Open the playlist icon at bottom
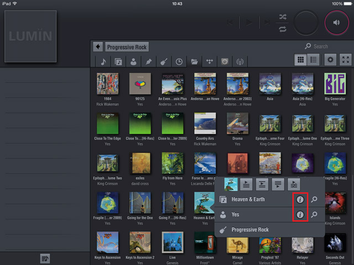The width and height of the screenshot is (354, 265). [x=45, y=258]
